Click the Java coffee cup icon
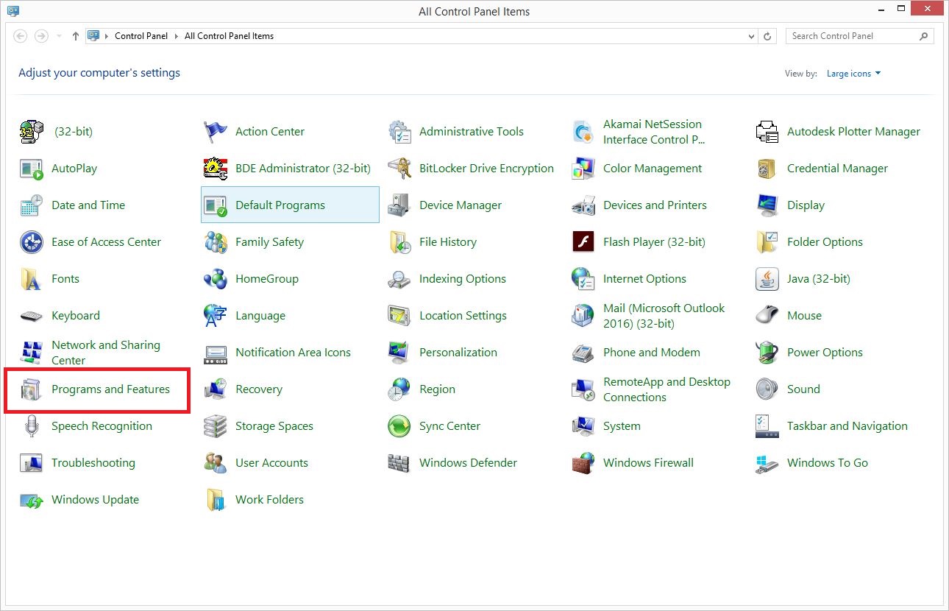Screen dimensions: 949x611 point(767,279)
